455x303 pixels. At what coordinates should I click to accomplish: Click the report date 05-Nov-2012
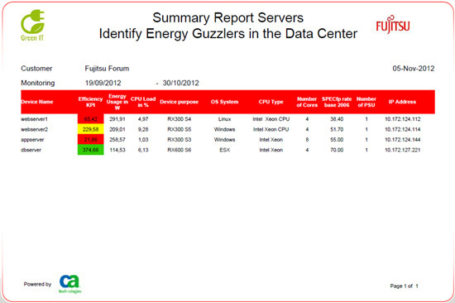pos(414,69)
